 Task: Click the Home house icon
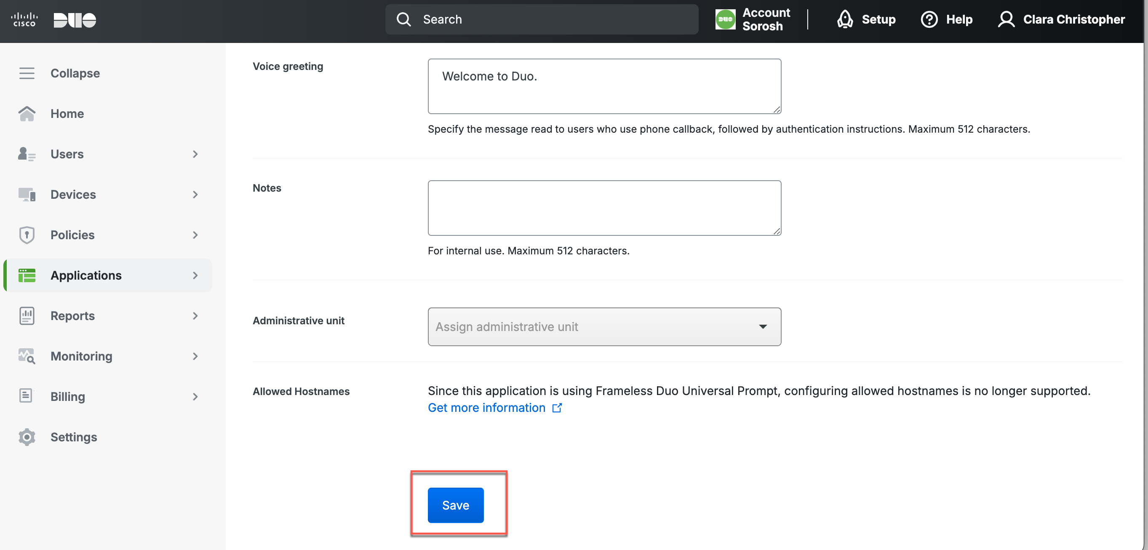(x=27, y=114)
